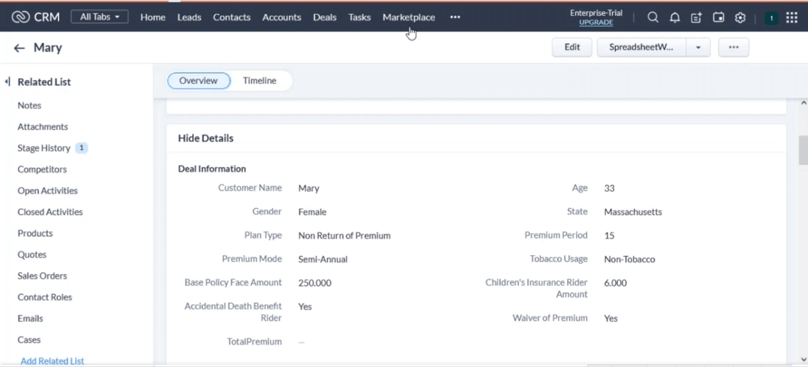Show more modules in navigation bar

click(x=455, y=18)
